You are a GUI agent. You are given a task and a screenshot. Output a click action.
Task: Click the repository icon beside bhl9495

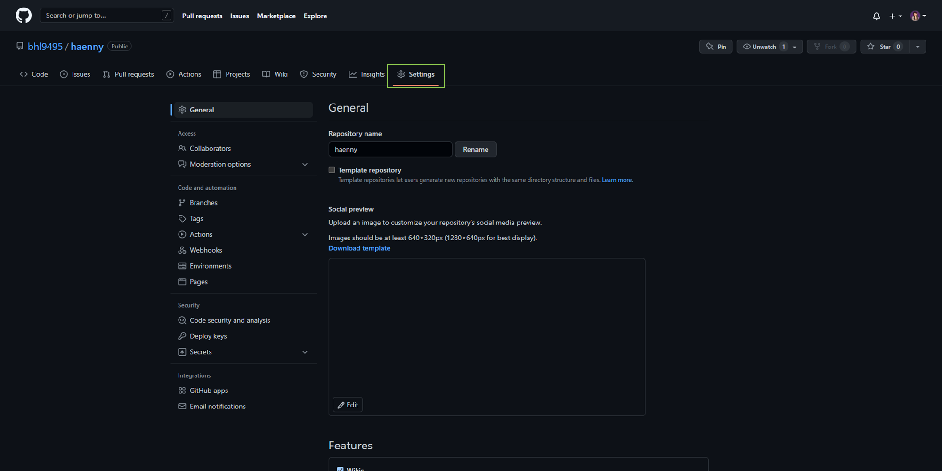20,46
